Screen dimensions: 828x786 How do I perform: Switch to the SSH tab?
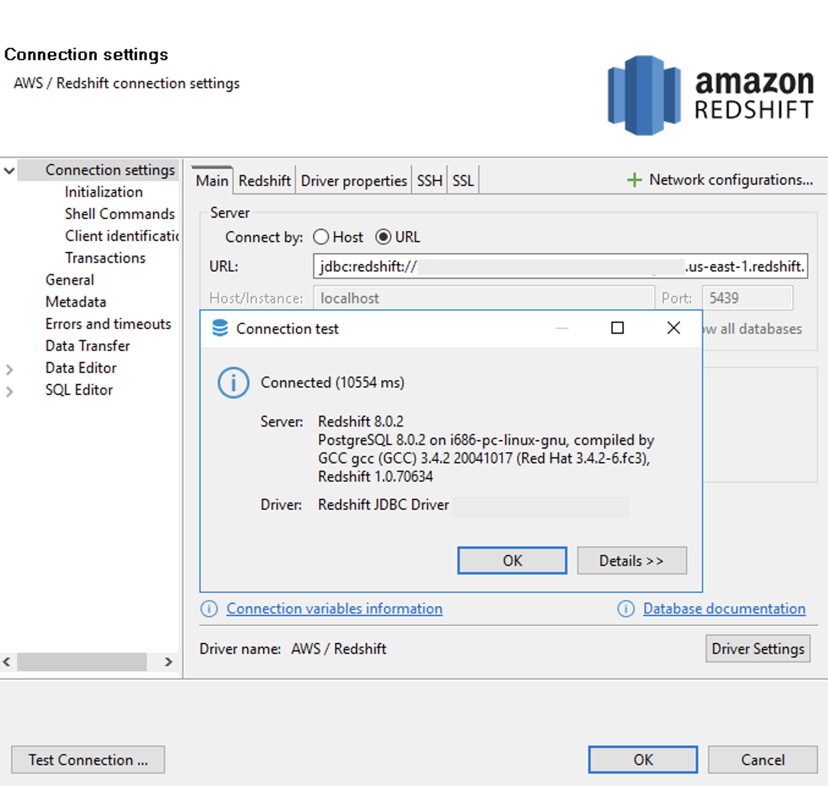pyautogui.click(x=429, y=181)
